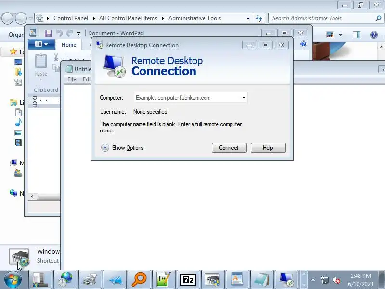Click the Explorer Forward navigation button

coord(21,18)
